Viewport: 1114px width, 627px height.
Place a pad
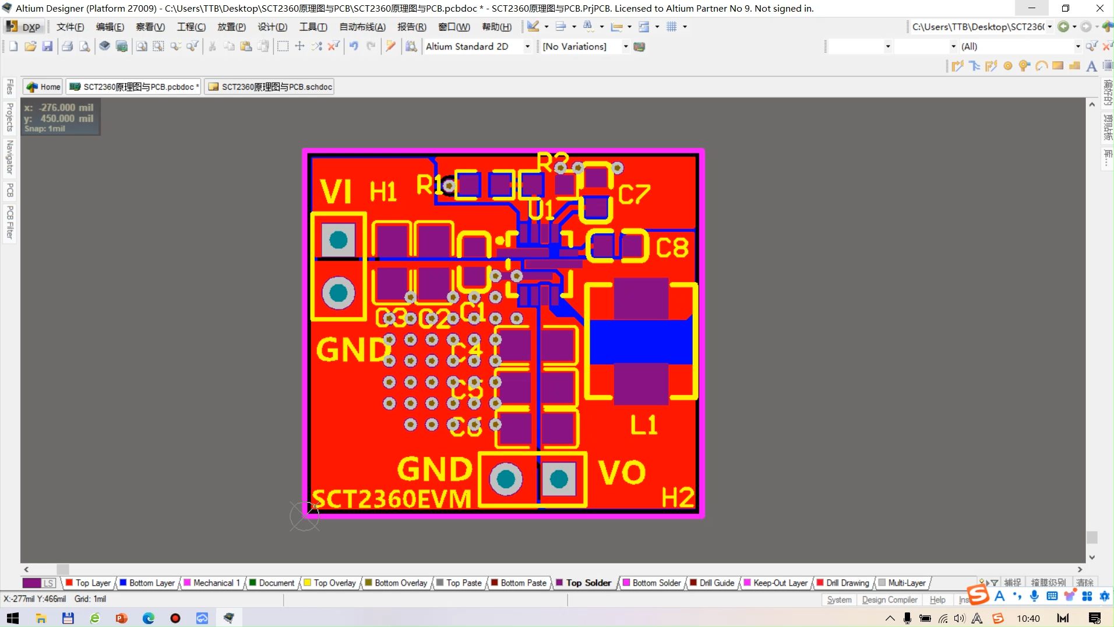click(x=1008, y=66)
